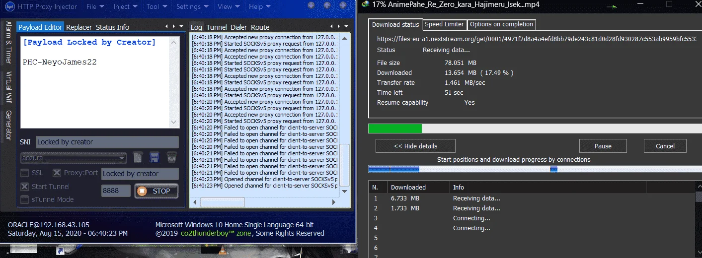Switch to the Replacer tab
The height and width of the screenshot is (258, 702).
pyautogui.click(x=79, y=27)
